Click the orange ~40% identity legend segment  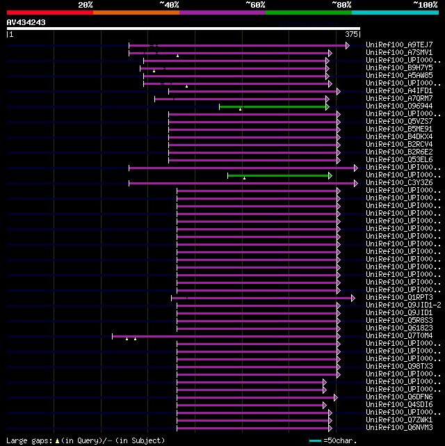click(x=136, y=13)
